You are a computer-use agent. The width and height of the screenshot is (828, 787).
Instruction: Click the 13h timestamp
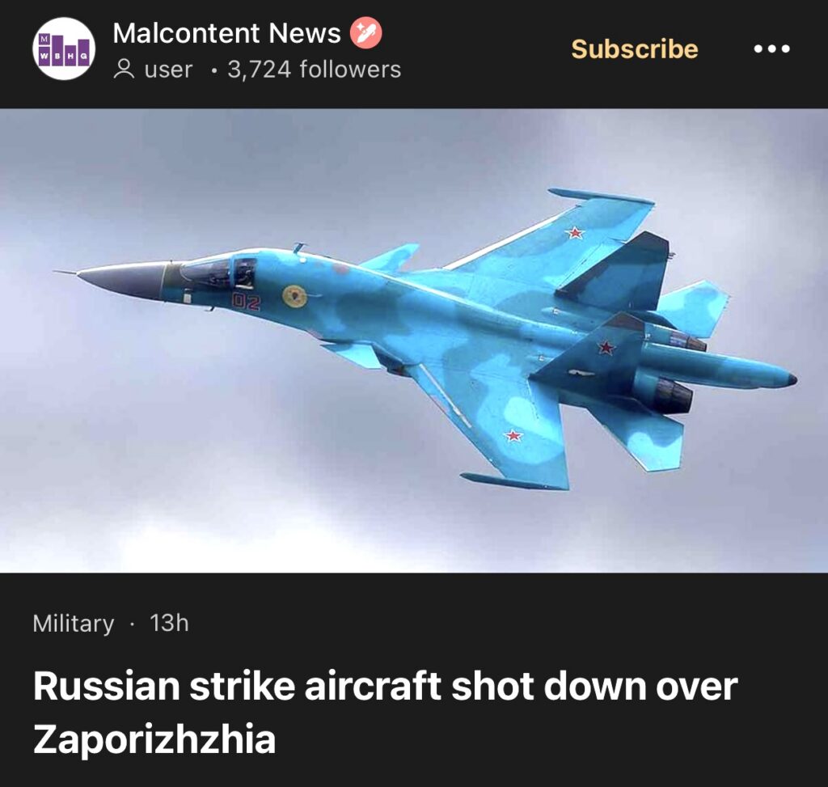click(x=169, y=623)
